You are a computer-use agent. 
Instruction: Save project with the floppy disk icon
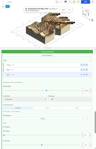point(66,2)
